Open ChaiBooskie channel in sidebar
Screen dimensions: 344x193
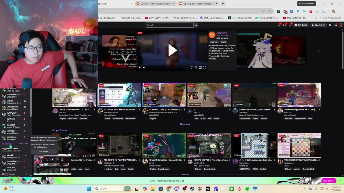[15, 108]
